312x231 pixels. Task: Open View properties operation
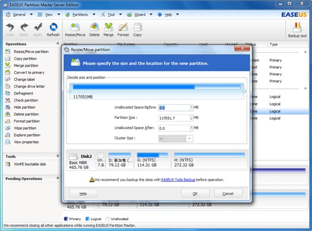(x=22, y=142)
